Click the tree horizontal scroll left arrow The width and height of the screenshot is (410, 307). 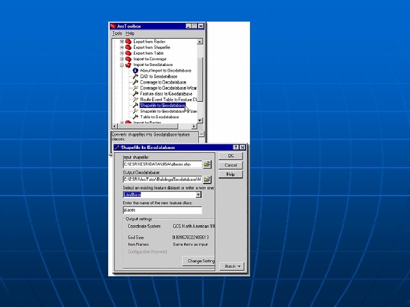(114, 126)
